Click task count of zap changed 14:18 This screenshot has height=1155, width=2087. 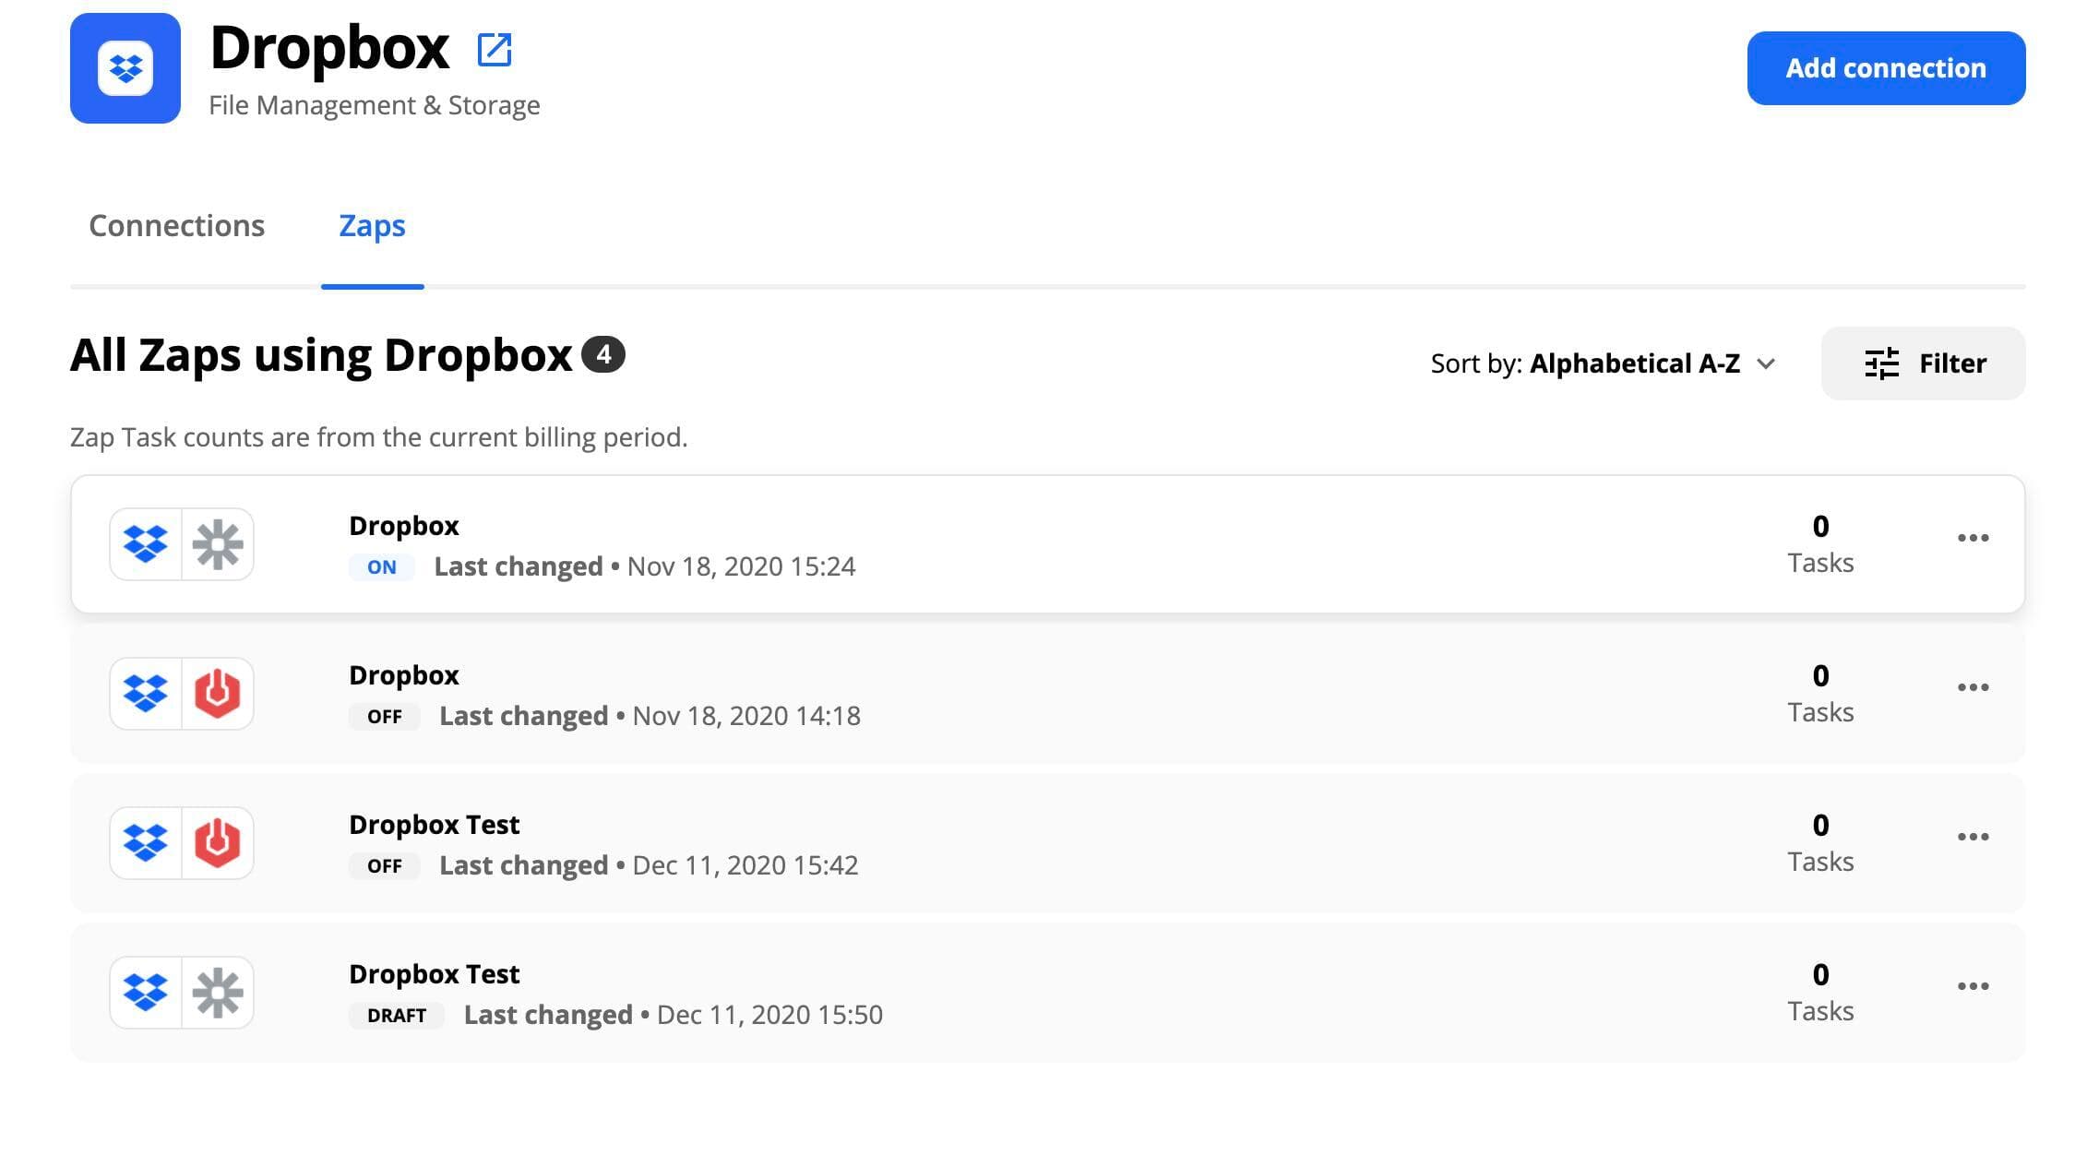point(1820,694)
